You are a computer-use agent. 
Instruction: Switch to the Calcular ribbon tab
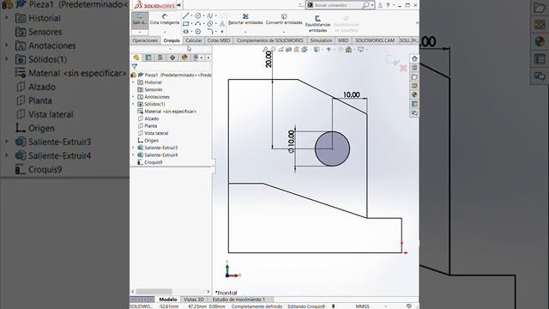pyautogui.click(x=194, y=40)
